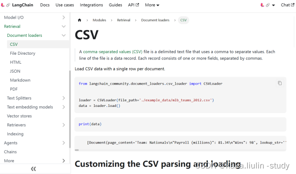
Task: Open Use cases nav item
Action: (65, 5)
